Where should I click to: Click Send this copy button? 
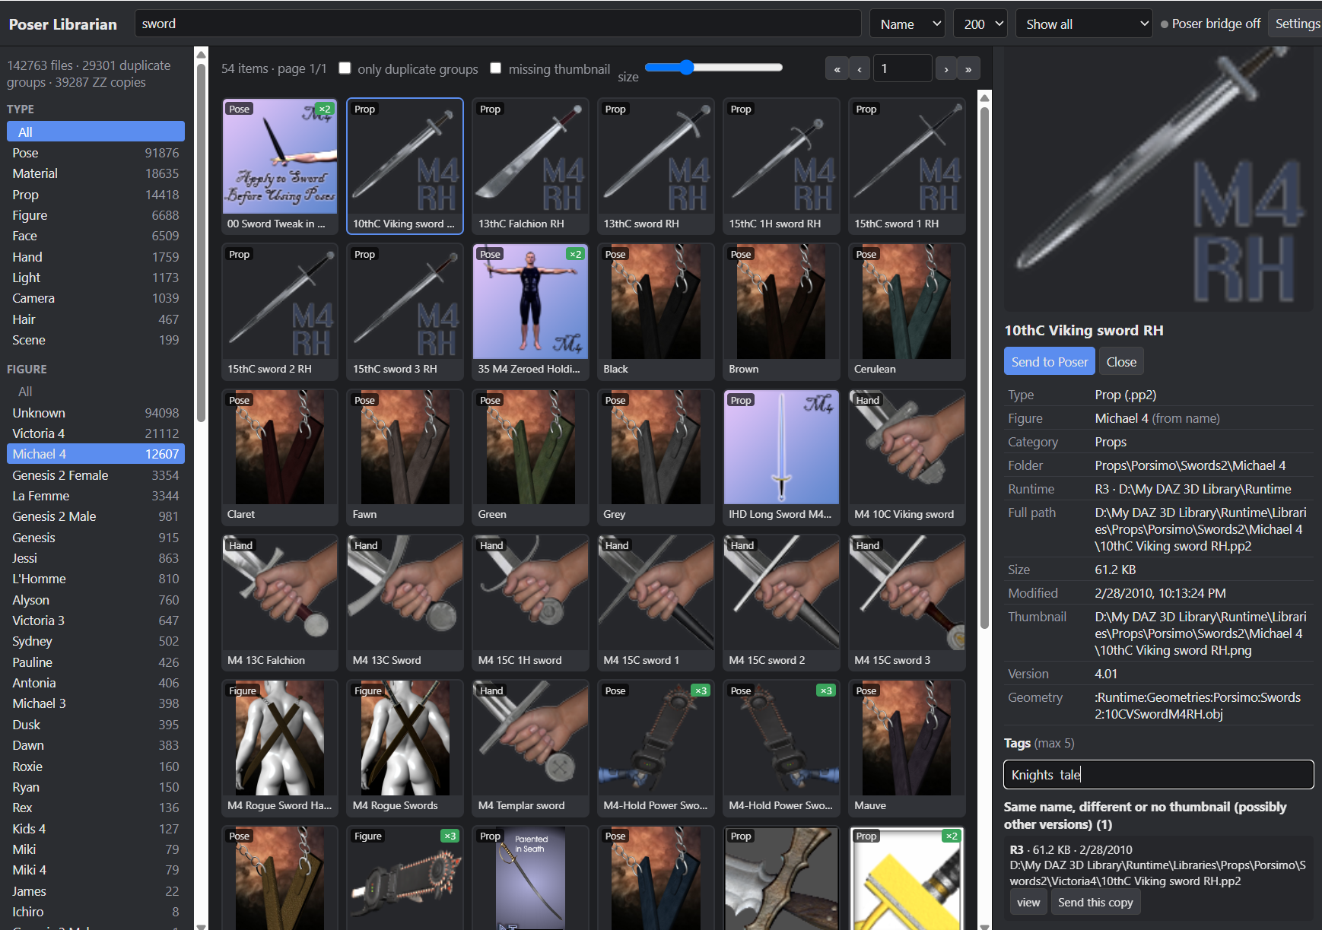(1095, 903)
